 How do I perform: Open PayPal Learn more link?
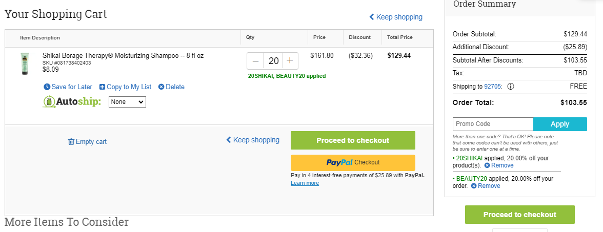(305, 183)
